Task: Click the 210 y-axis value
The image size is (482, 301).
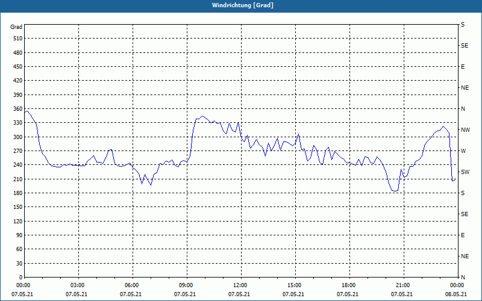Action: coord(18,179)
